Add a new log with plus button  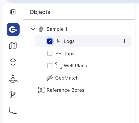(x=125, y=41)
